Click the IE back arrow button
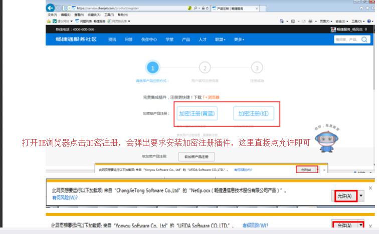This screenshot has height=234, width=379. [x=50, y=8]
